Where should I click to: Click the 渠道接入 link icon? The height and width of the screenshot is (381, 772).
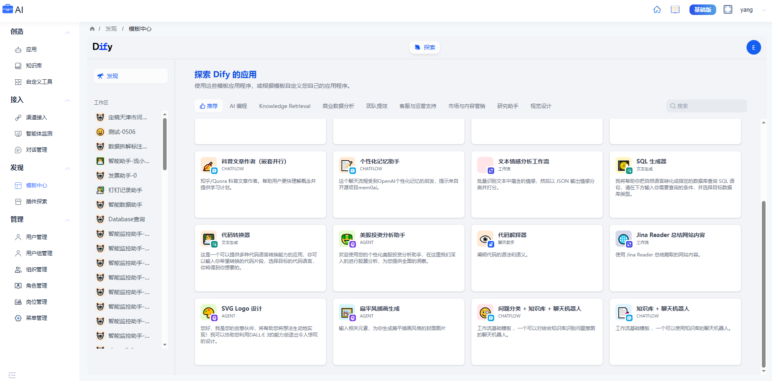click(18, 117)
